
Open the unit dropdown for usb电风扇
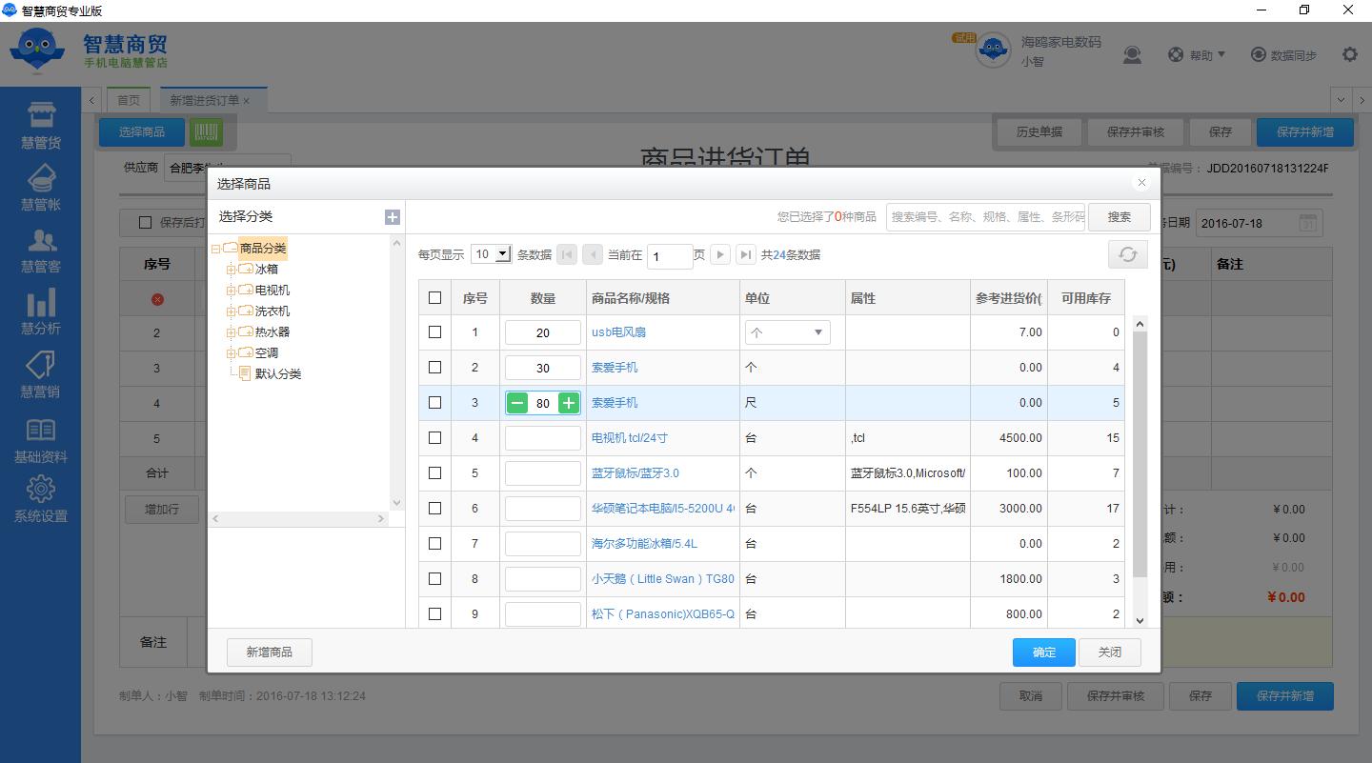787,332
